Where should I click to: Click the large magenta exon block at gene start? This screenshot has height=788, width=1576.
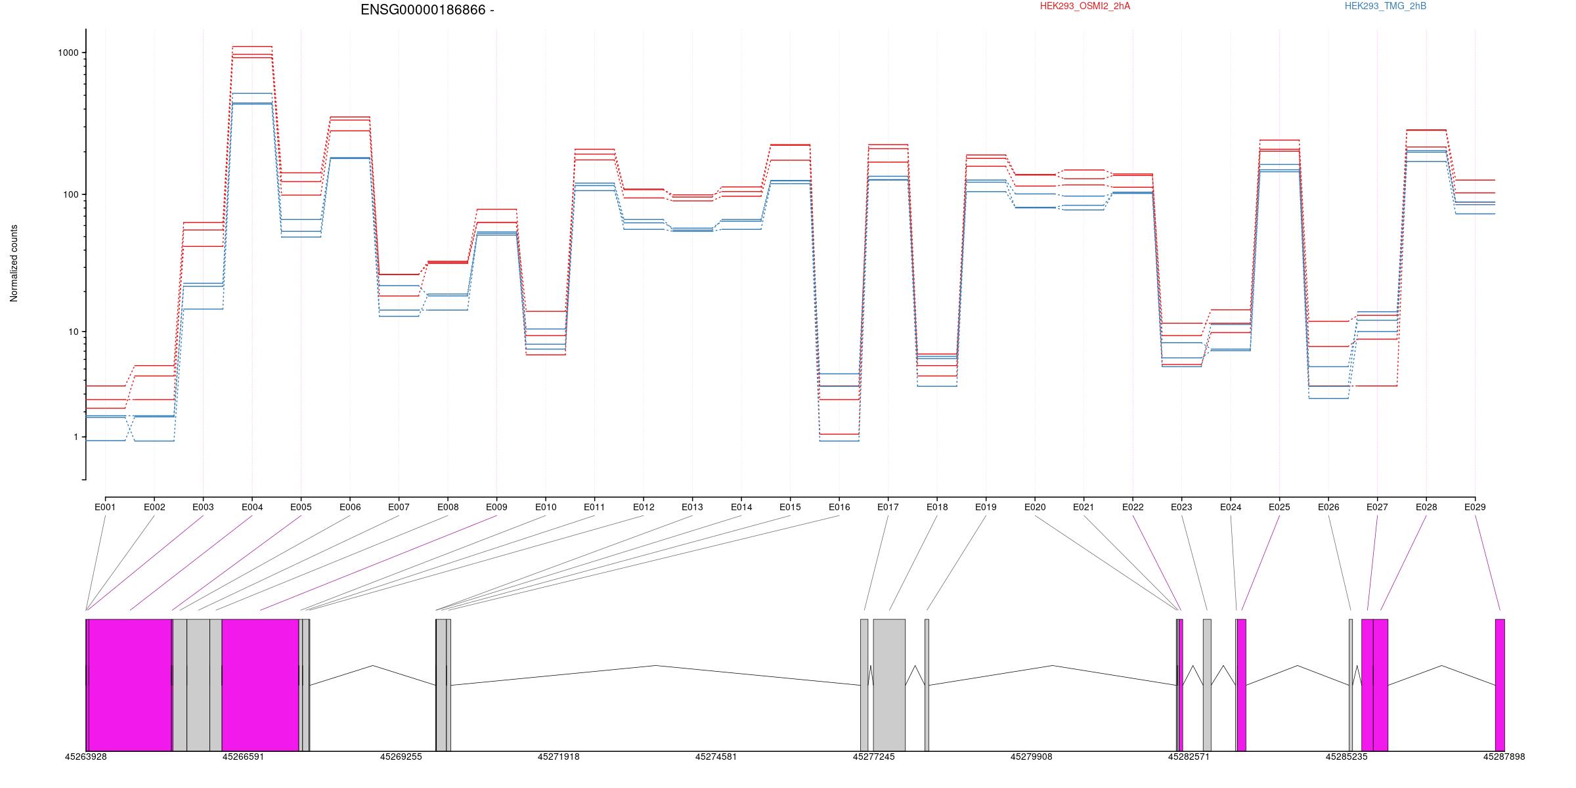(x=130, y=685)
